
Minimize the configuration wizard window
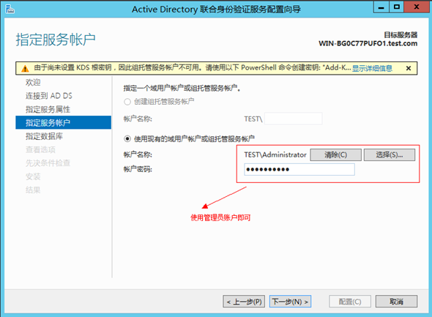click(x=381, y=7)
